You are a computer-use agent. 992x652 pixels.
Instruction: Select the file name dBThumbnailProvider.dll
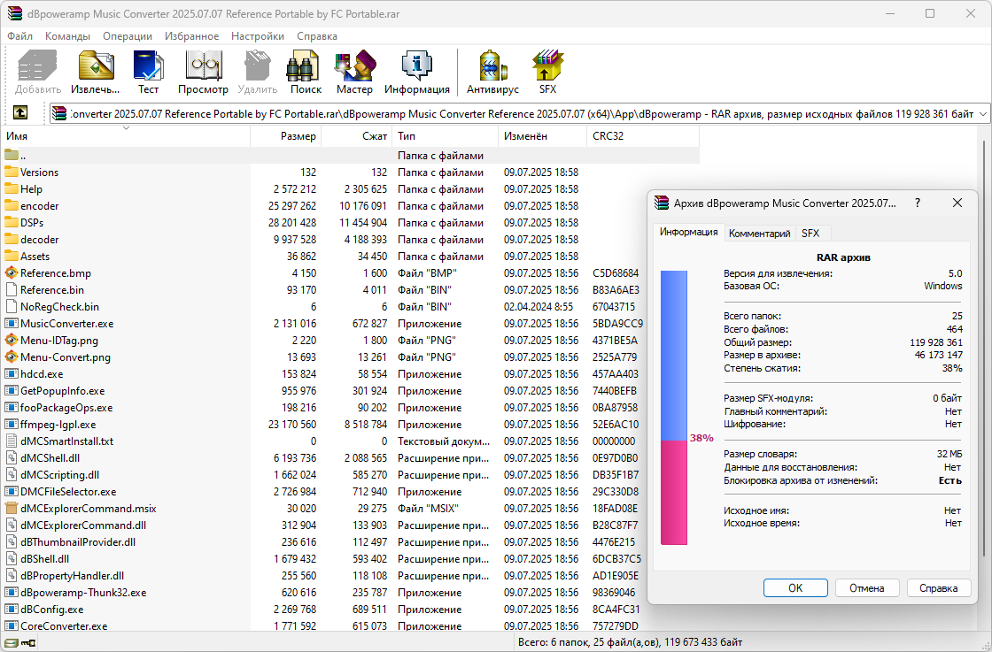pyautogui.click(x=78, y=542)
